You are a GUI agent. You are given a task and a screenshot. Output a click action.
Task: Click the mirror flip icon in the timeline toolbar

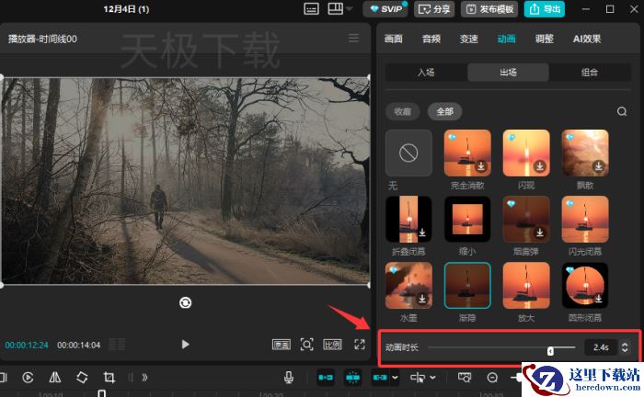pos(55,378)
